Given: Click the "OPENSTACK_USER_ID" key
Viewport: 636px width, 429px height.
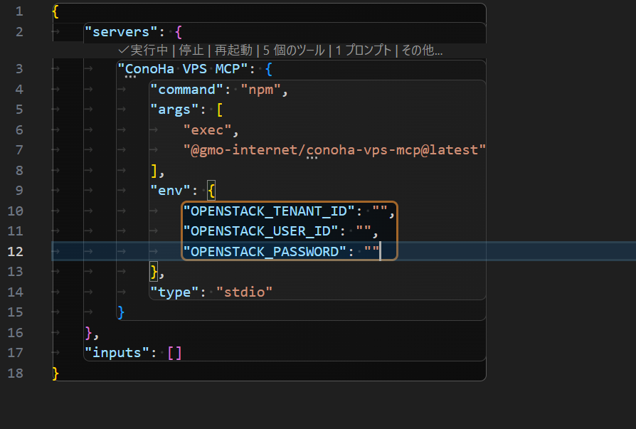Looking at the screenshot, I should coord(261,231).
